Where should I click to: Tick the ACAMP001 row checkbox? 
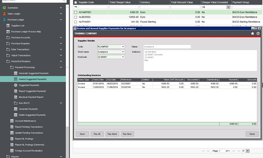pyautogui.click(x=76, y=12)
